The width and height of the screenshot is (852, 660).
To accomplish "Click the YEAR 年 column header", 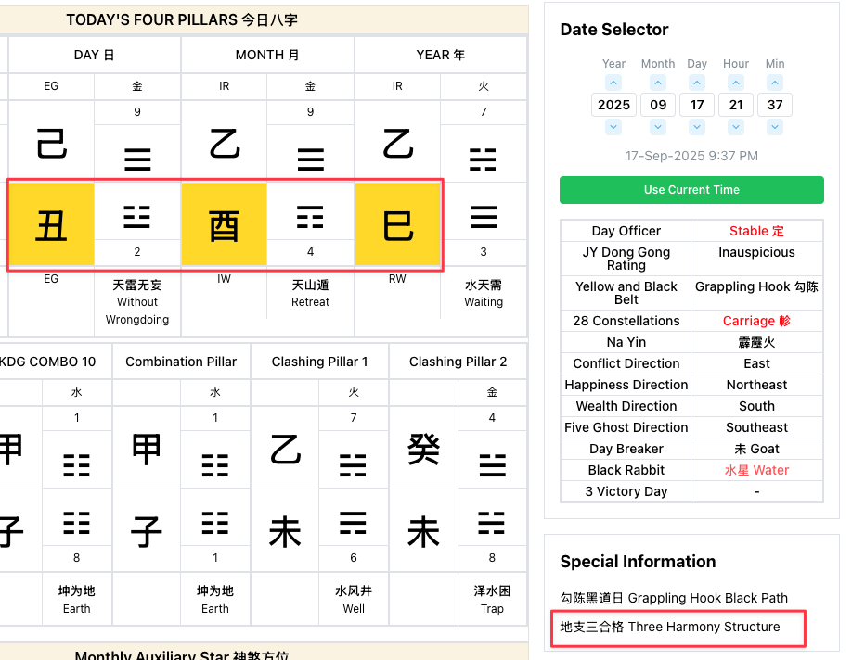I will click(441, 55).
